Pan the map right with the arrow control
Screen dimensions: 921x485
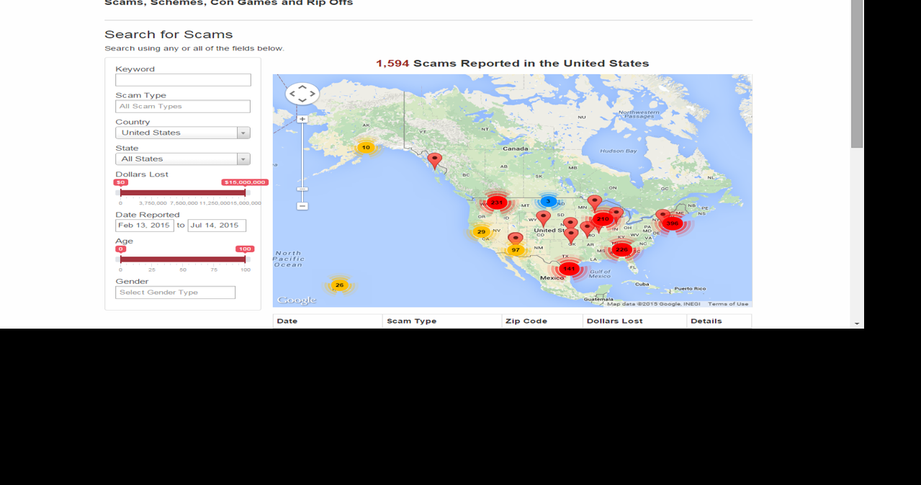click(x=312, y=94)
